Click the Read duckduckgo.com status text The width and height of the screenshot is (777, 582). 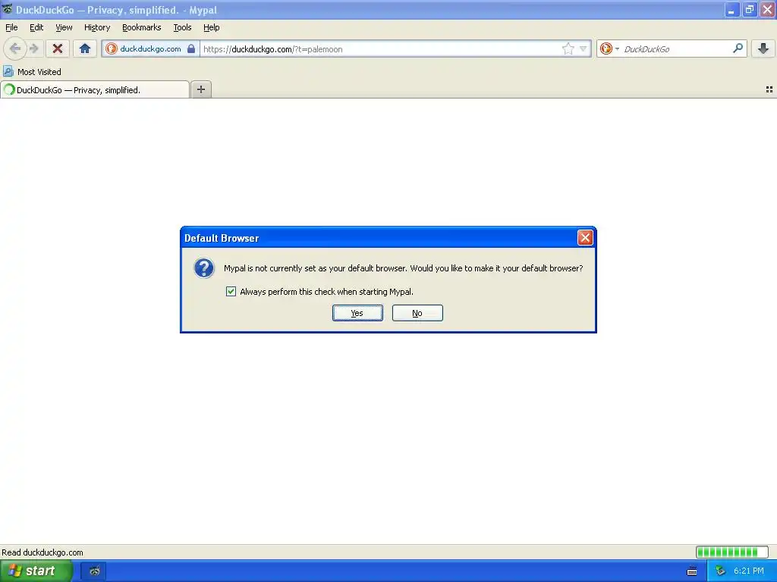click(x=42, y=552)
